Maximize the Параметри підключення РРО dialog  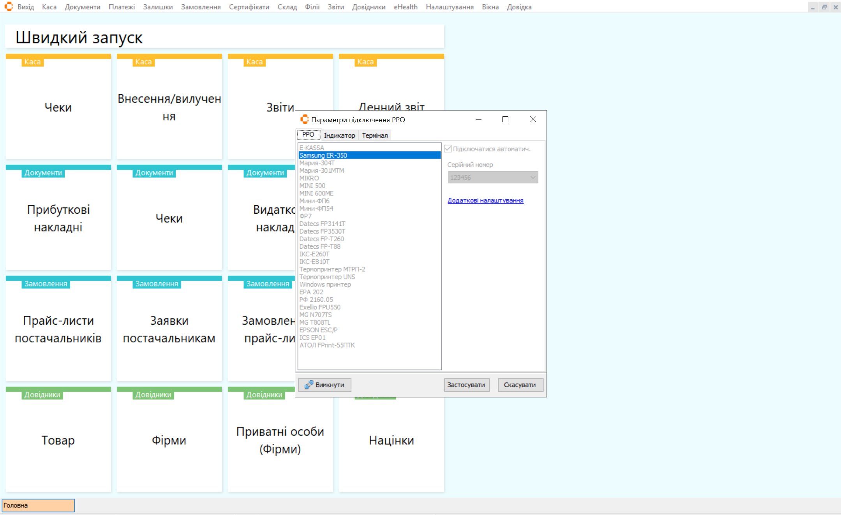pyautogui.click(x=505, y=120)
